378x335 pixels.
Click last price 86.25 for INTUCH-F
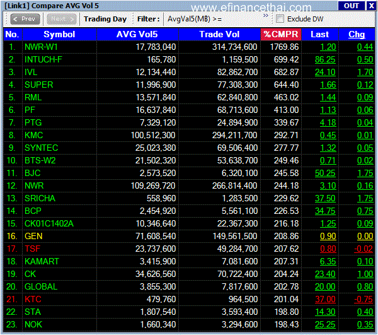coord(325,59)
